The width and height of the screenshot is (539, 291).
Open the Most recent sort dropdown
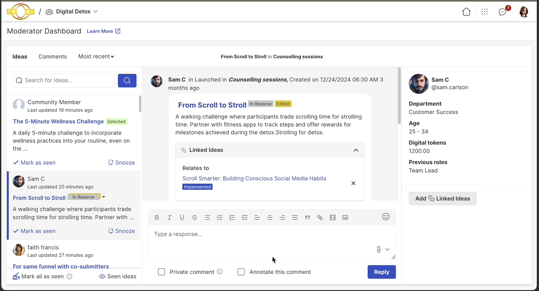[x=96, y=57]
